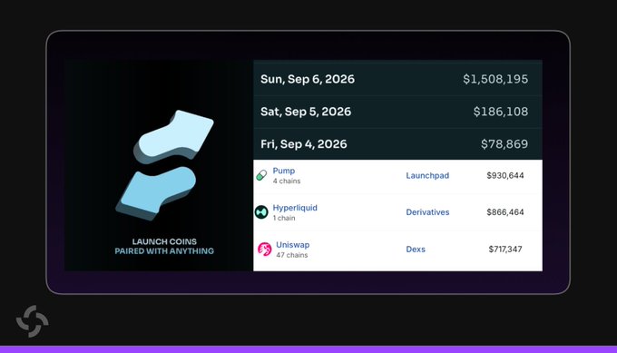Click the $78,869 value
Viewport: 617px width, 353px height.
504,144
